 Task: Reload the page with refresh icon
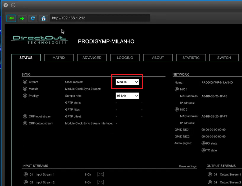pyautogui.click(x=33, y=19)
